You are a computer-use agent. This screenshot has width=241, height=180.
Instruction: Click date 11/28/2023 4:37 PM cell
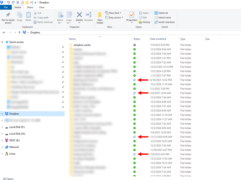tap(161, 150)
